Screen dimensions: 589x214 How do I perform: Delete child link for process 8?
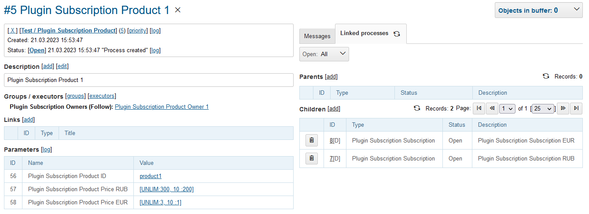(x=312, y=140)
